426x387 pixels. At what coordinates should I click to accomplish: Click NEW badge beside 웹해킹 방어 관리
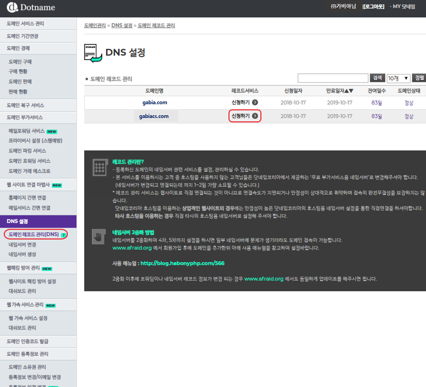coord(47,269)
